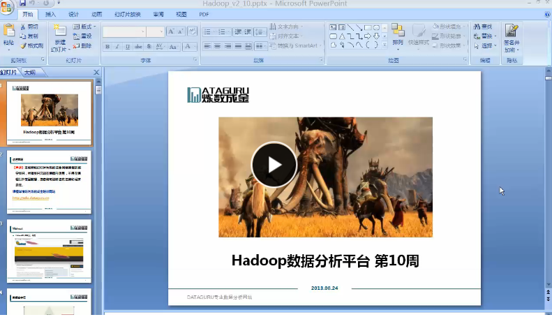Apply strikethrough with the abc button

[138, 47]
